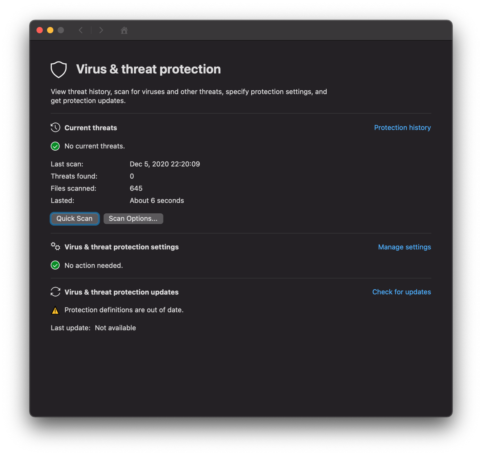Click the back navigation arrow

click(81, 30)
